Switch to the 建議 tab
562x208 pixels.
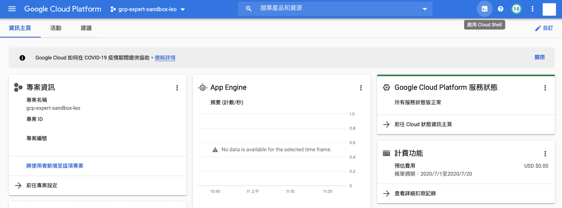point(86,28)
